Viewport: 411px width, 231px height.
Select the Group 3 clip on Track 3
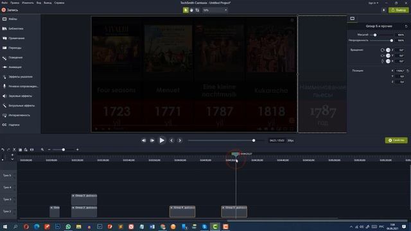click(x=84, y=200)
